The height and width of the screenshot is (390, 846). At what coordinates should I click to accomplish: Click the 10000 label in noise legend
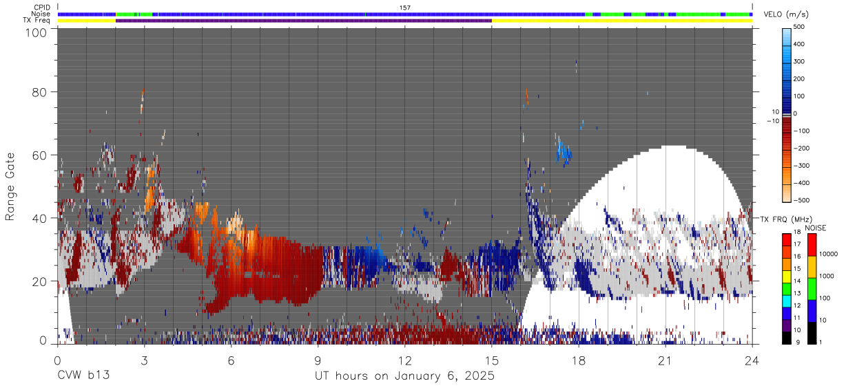(828, 254)
